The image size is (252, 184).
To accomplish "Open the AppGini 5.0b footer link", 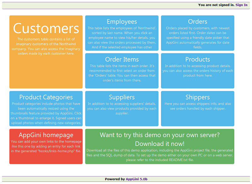I will point(136,179).
